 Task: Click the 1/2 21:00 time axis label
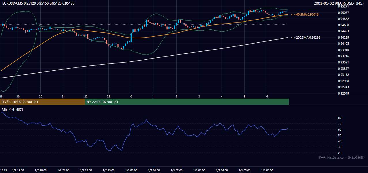63,170
